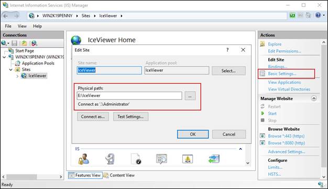This screenshot has height=189, width=328.
Task: Click the Restart arrows icon
Action: [x=263, y=106]
